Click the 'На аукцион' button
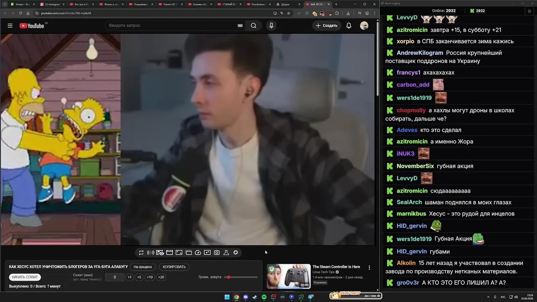 click(143, 267)
